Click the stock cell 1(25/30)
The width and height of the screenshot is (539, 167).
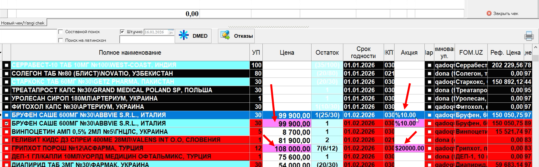[x=327, y=115]
